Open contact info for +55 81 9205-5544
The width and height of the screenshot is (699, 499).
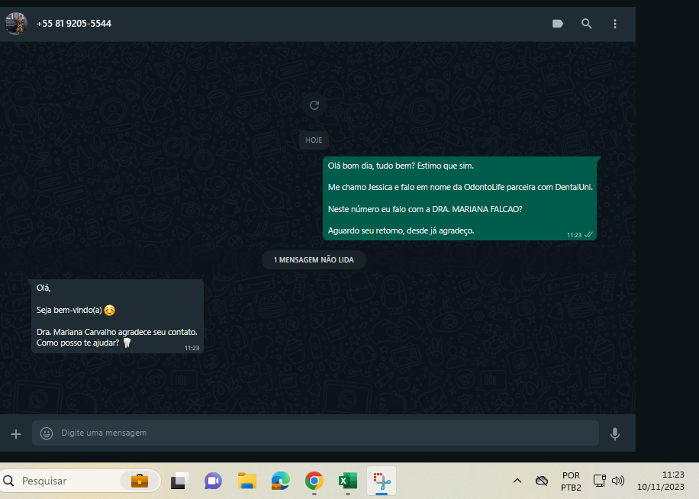pyautogui.click(x=74, y=24)
